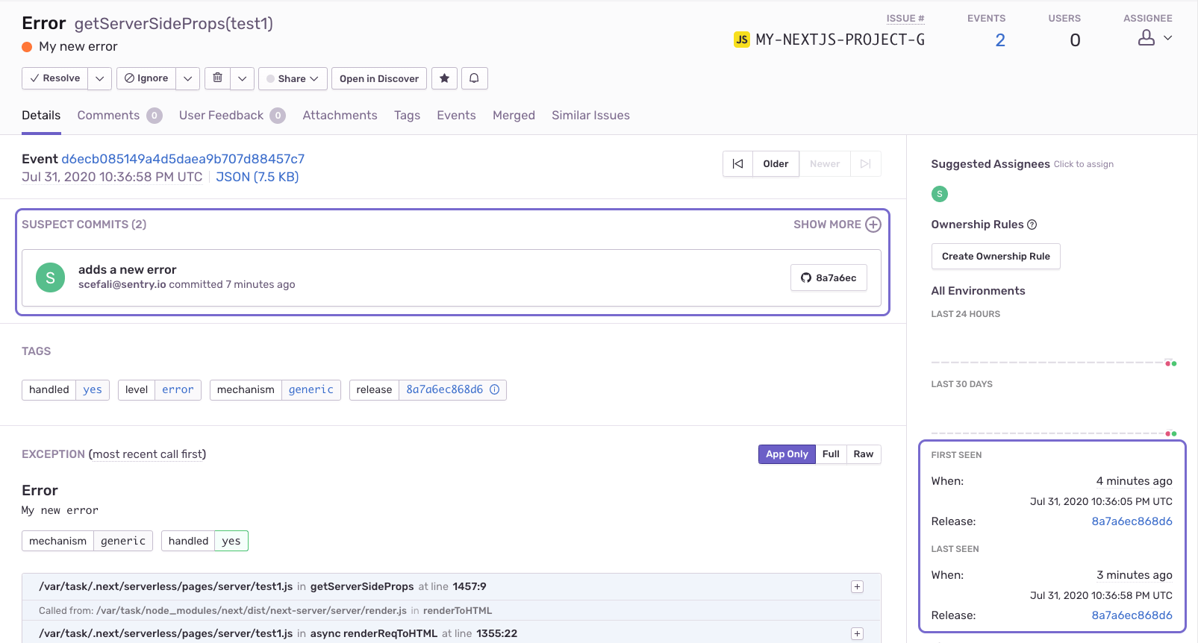The image size is (1198, 643).
Task: Open release info icon in tags
Action: (x=494, y=389)
